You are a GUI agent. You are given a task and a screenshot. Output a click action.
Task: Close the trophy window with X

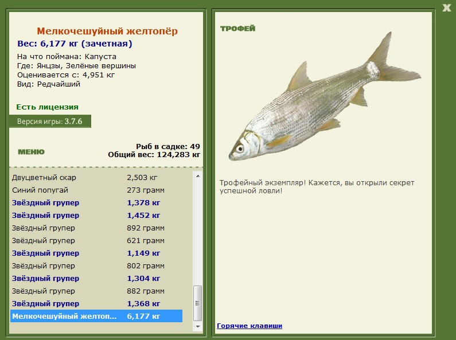447,7
